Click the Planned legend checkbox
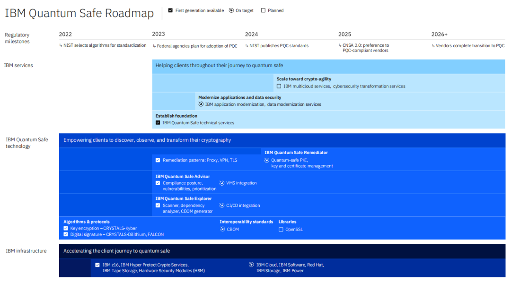The image size is (511, 283). coord(264,10)
